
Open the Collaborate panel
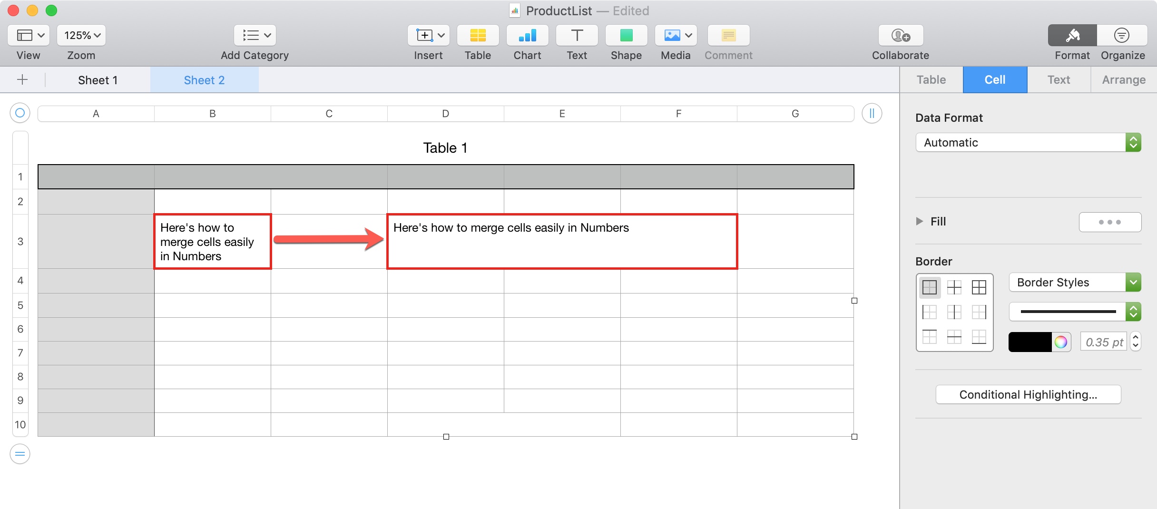pyautogui.click(x=900, y=36)
